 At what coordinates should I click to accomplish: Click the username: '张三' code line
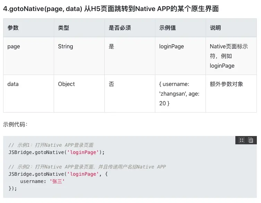click(42, 181)
